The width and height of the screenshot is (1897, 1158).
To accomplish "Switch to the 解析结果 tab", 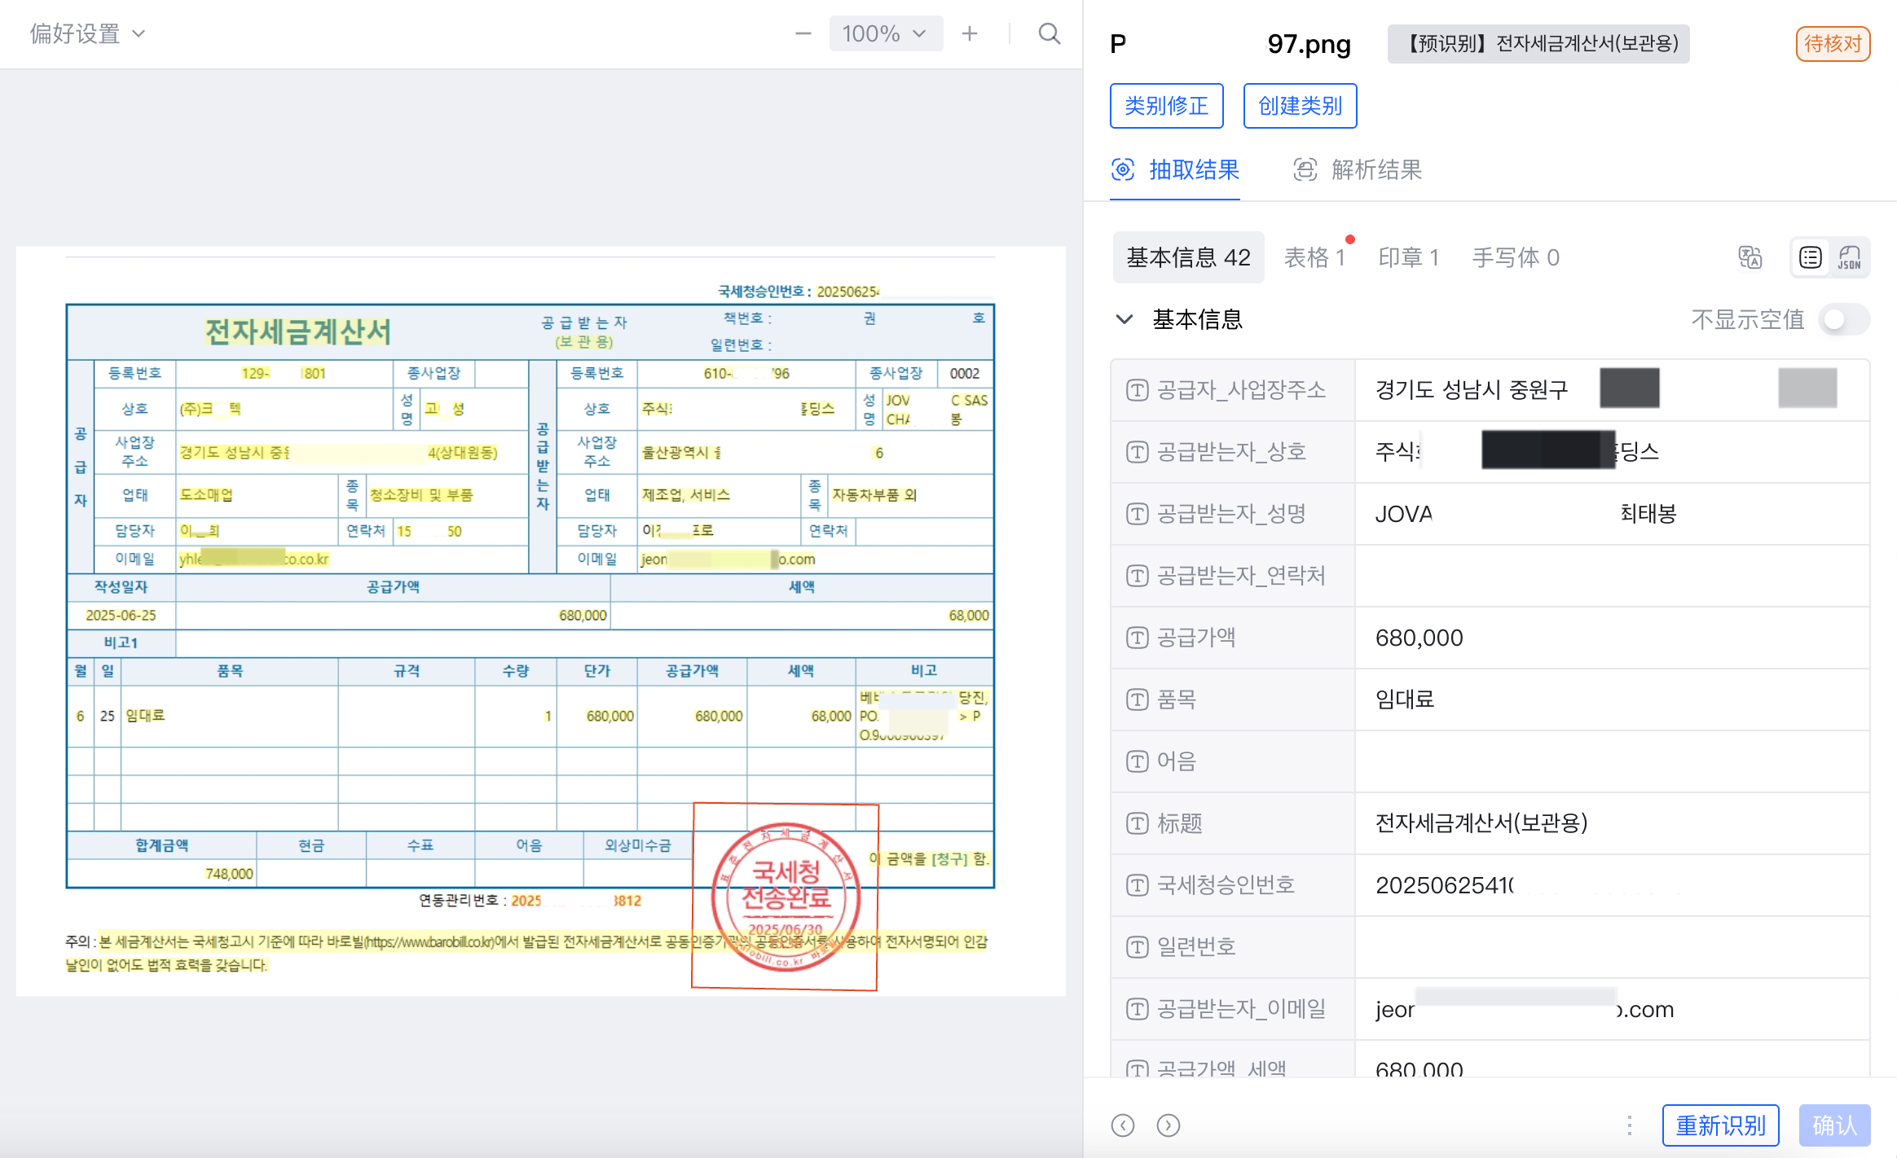I will pyautogui.click(x=1358, y=169).
